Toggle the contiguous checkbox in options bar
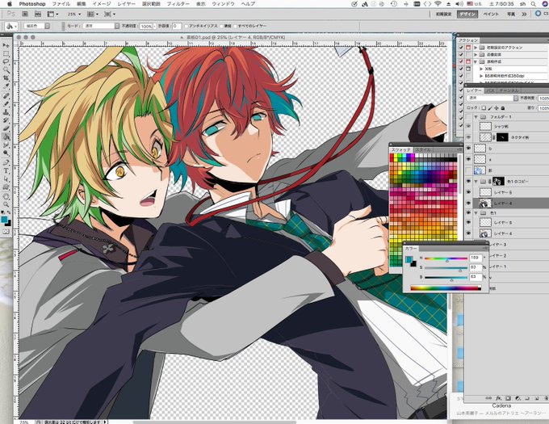This screenshot has height=424, width=549. (222, 27)
